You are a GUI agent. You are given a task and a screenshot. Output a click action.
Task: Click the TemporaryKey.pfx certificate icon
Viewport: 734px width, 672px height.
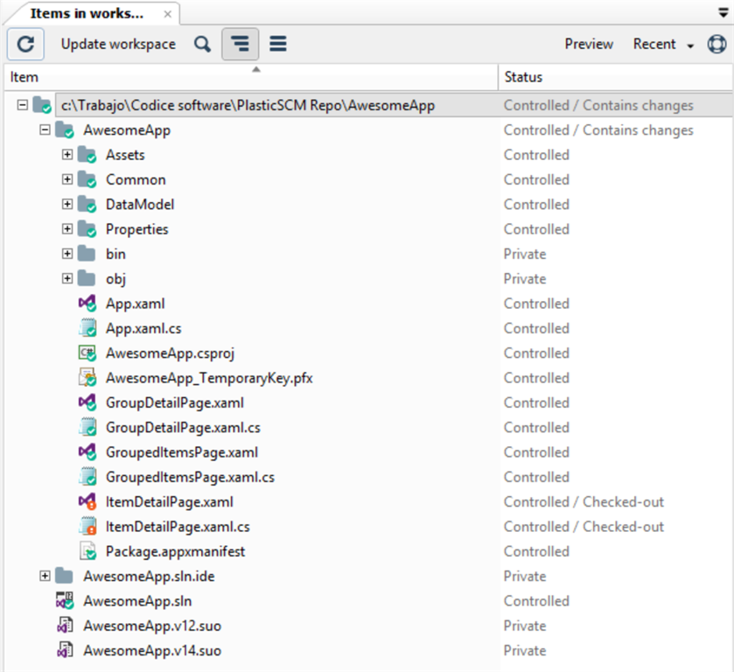pos(87,378)
